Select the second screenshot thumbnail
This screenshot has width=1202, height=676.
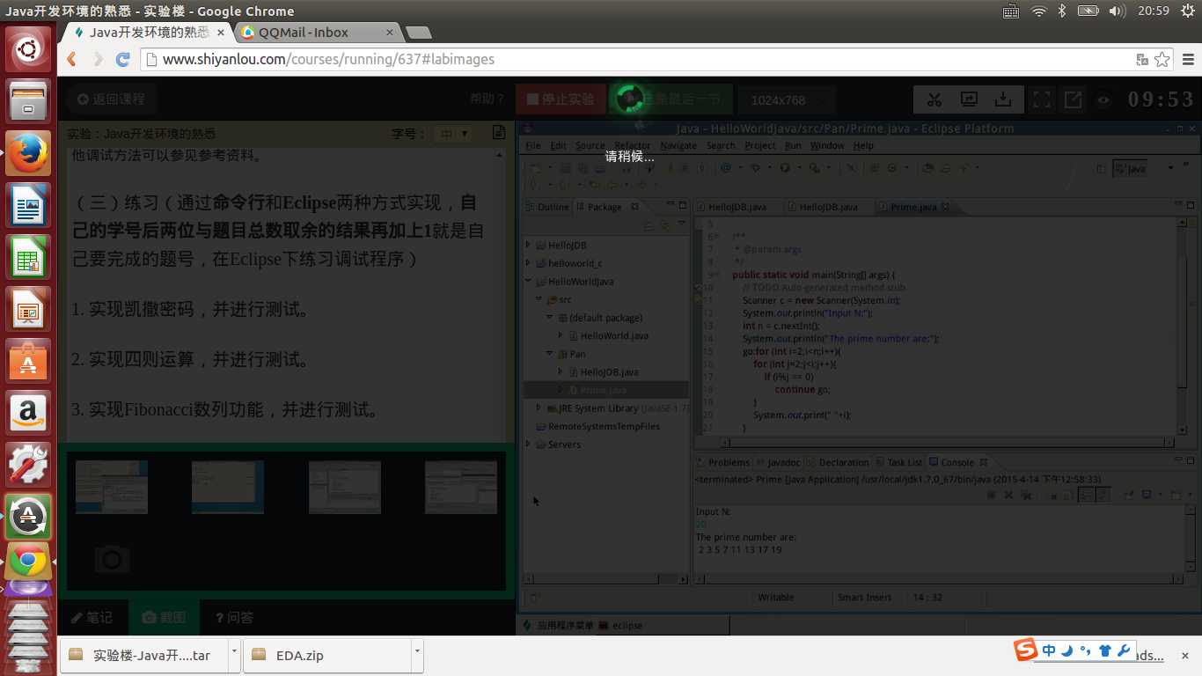(x=228, y=487)
